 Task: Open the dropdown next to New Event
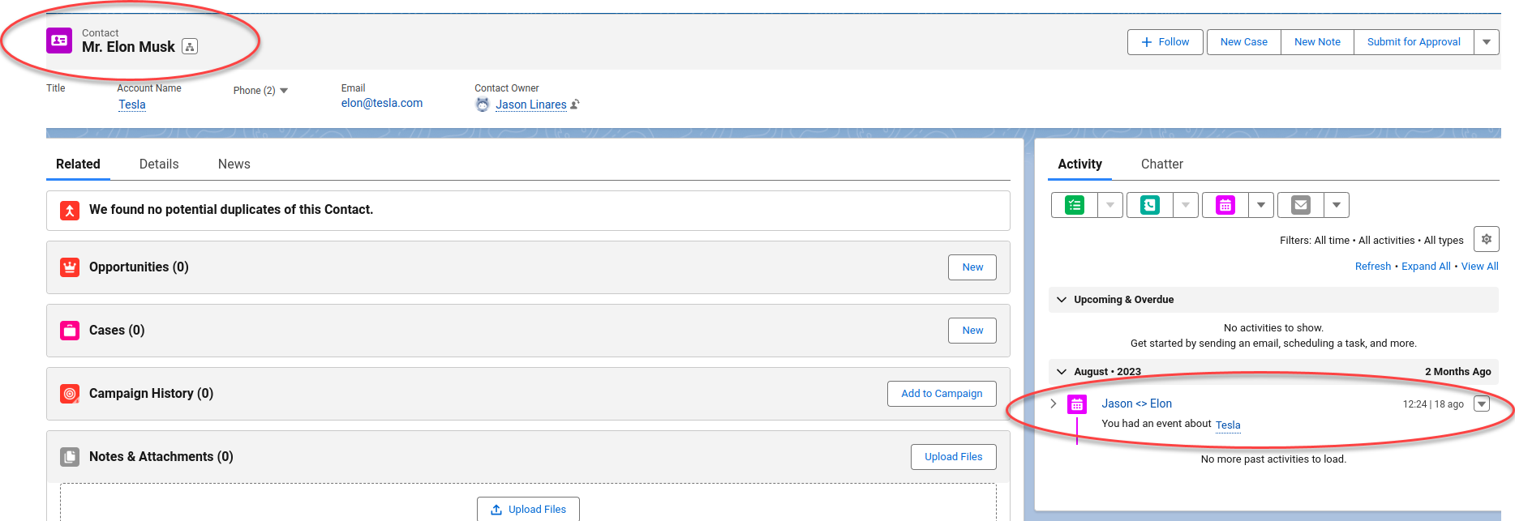1261,205
